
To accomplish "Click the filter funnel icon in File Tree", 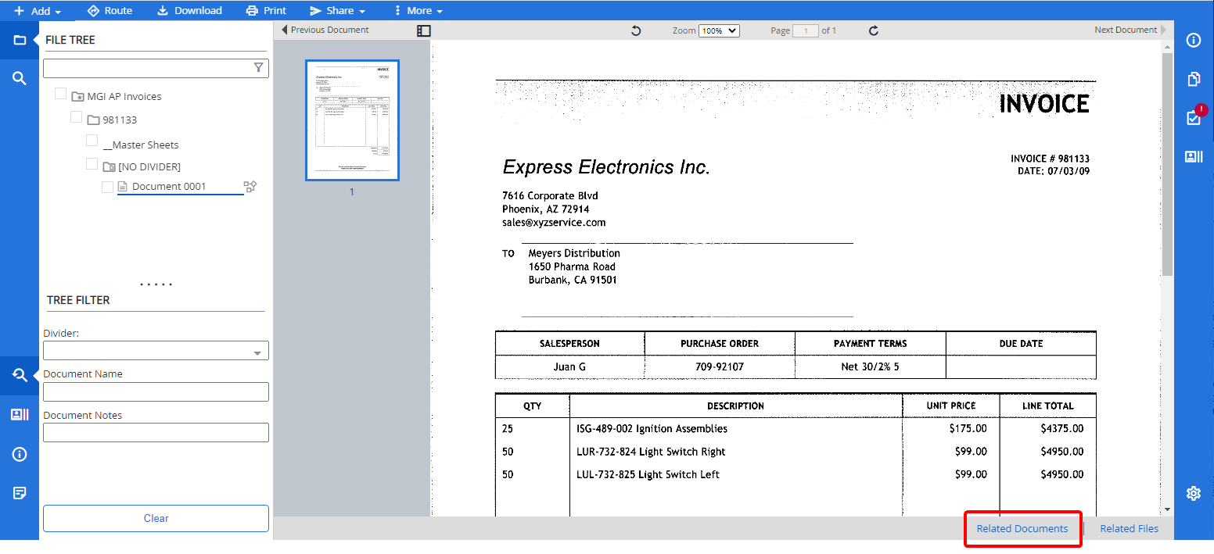I will tap(259, 68).
